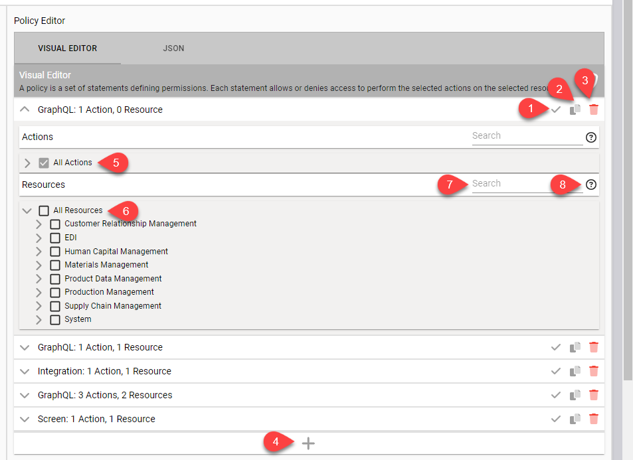The image size is (633, 460).
Task: Click the checkmark on GraphQL 3 Actions statement
Action: pyautogui.click(x=556, y=395)
